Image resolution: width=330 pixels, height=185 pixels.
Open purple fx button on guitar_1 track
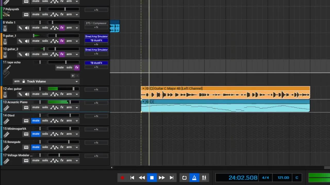pyautogui.click(x=62, y=41)
